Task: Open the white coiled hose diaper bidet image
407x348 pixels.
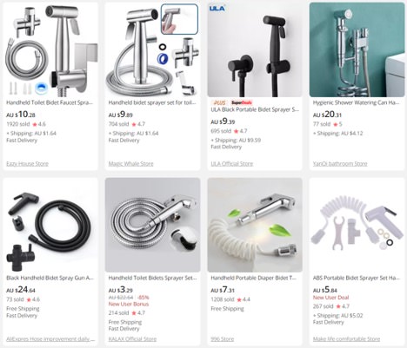Action: [255, 225]
